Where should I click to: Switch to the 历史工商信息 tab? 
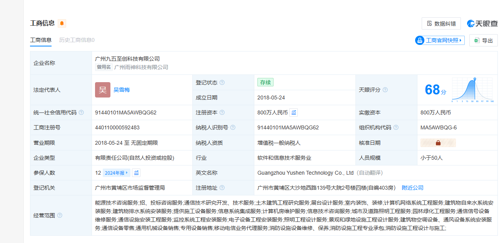[x=77, y=40]
